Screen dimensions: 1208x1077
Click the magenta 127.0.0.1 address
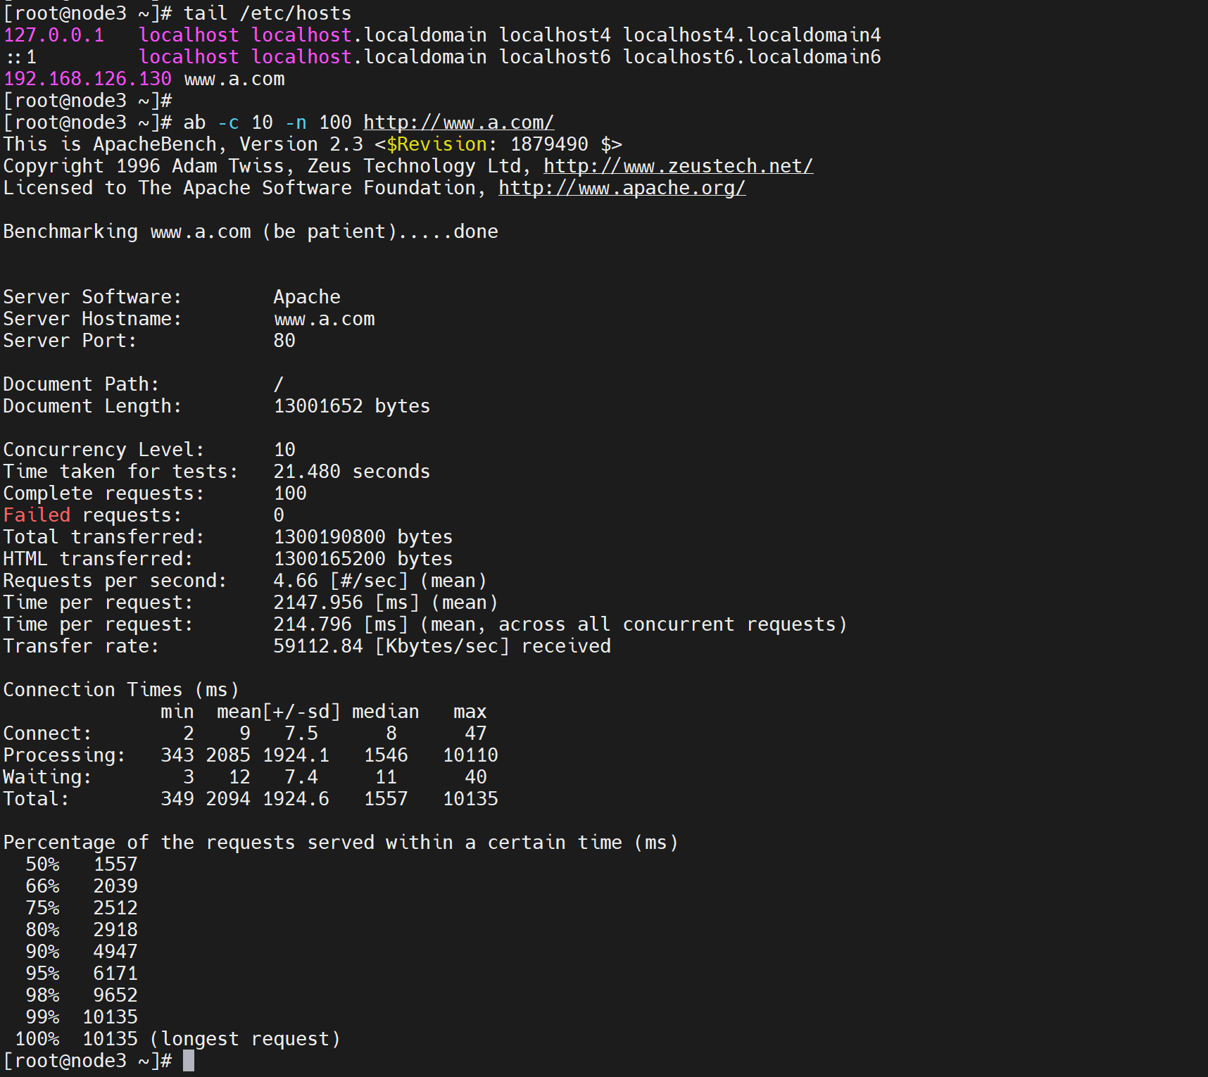pyautogui.click(x=54, y=35)
